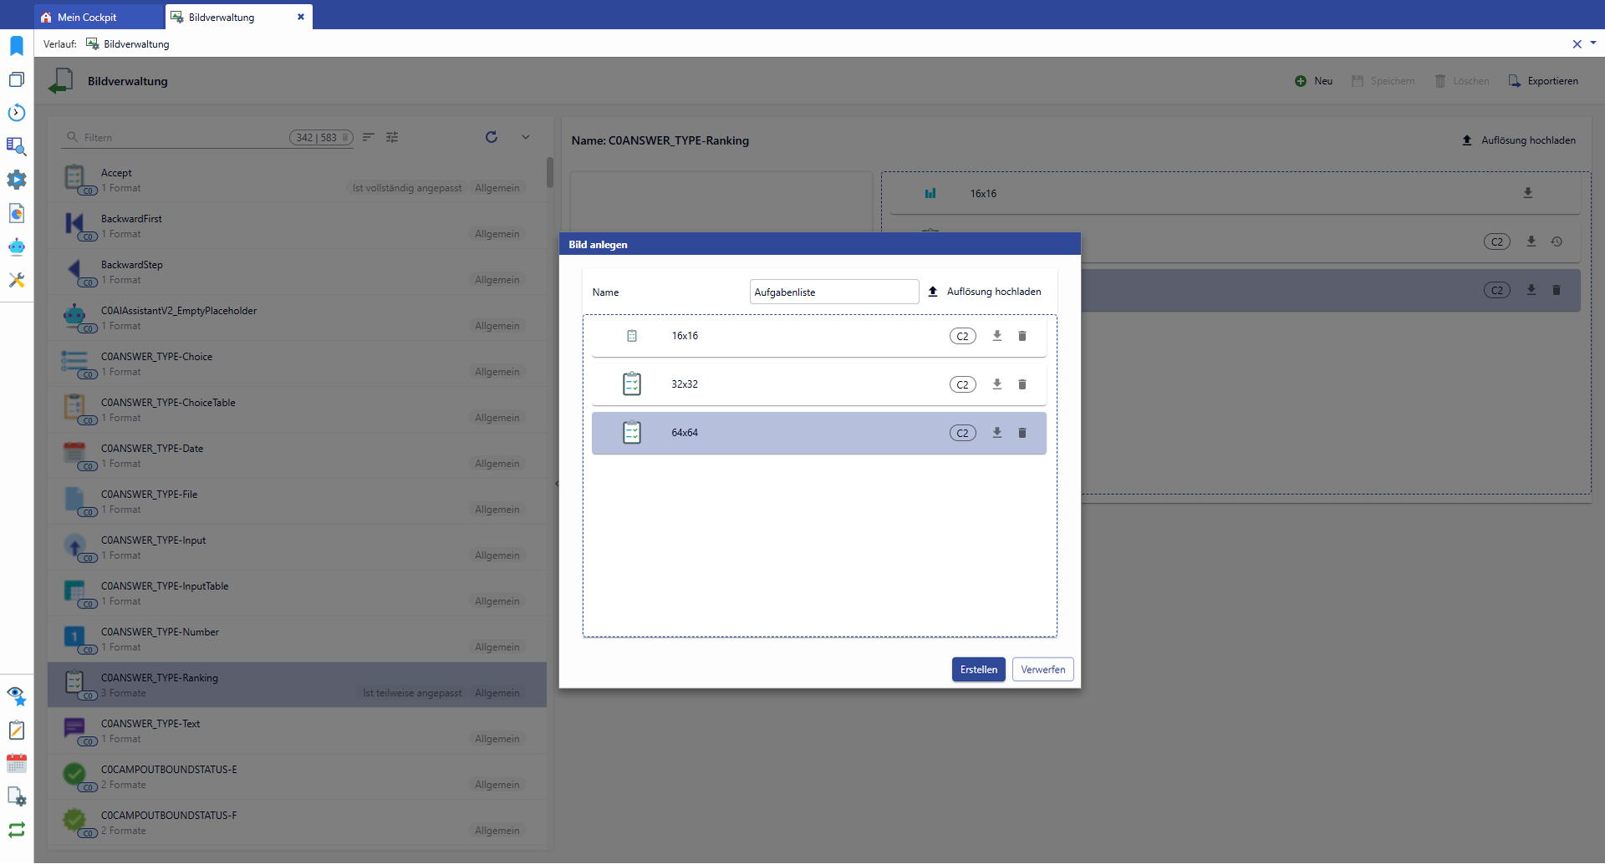Image resolution: width=1605 pixels, height=864 pixels.
Task: Delete the 16x16 resolution in dialog
Action: (x=1022, y=336)
